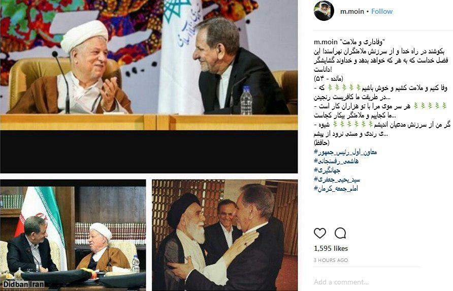Open m.moin username in header
453x291 pixels.
[x=352, y=11]
